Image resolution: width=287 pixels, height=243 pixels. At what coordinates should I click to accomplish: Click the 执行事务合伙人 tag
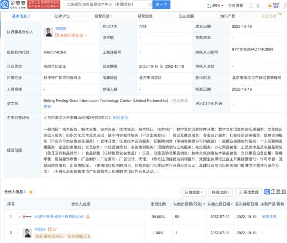(x=50, y=236)
